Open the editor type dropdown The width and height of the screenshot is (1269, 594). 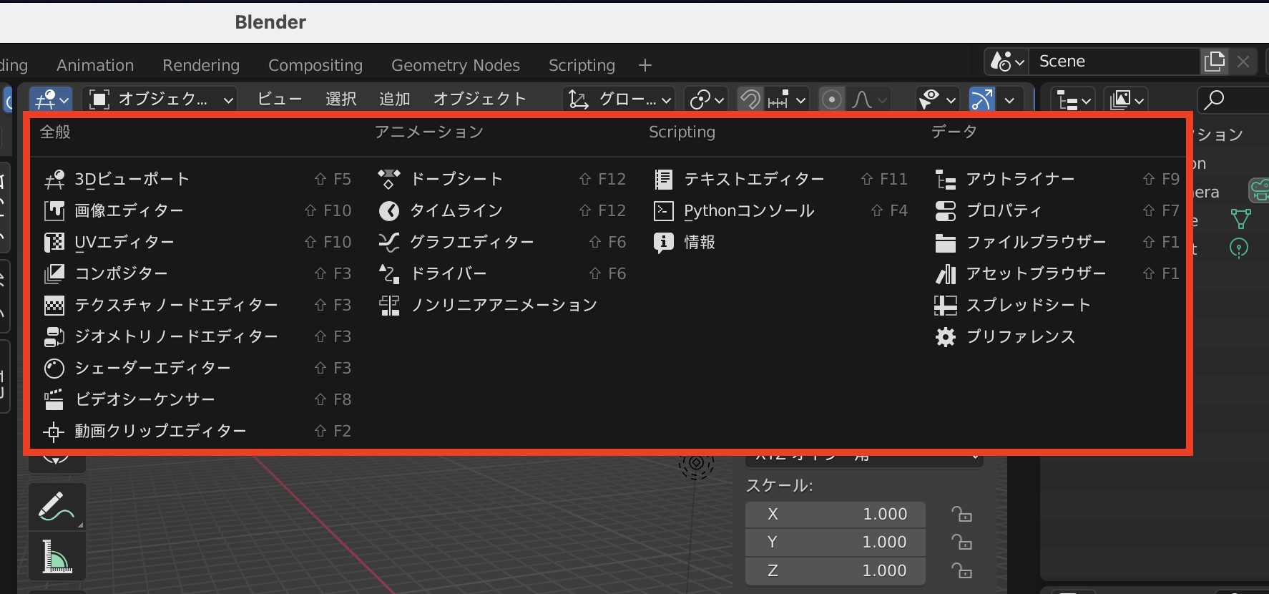(x=50, y=99)
